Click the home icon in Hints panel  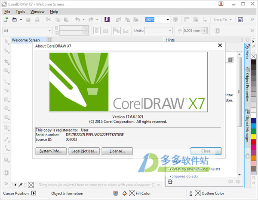170,182
